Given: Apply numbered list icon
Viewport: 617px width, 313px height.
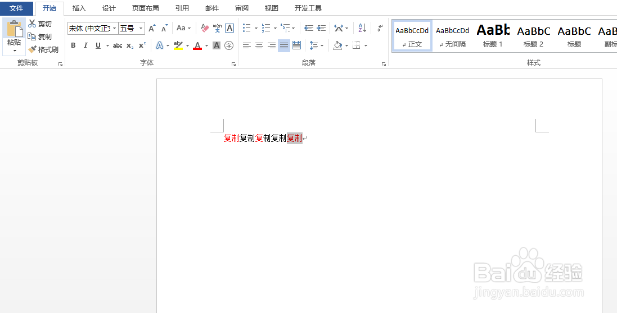Looking at the screenshot, I should [267, 28].
